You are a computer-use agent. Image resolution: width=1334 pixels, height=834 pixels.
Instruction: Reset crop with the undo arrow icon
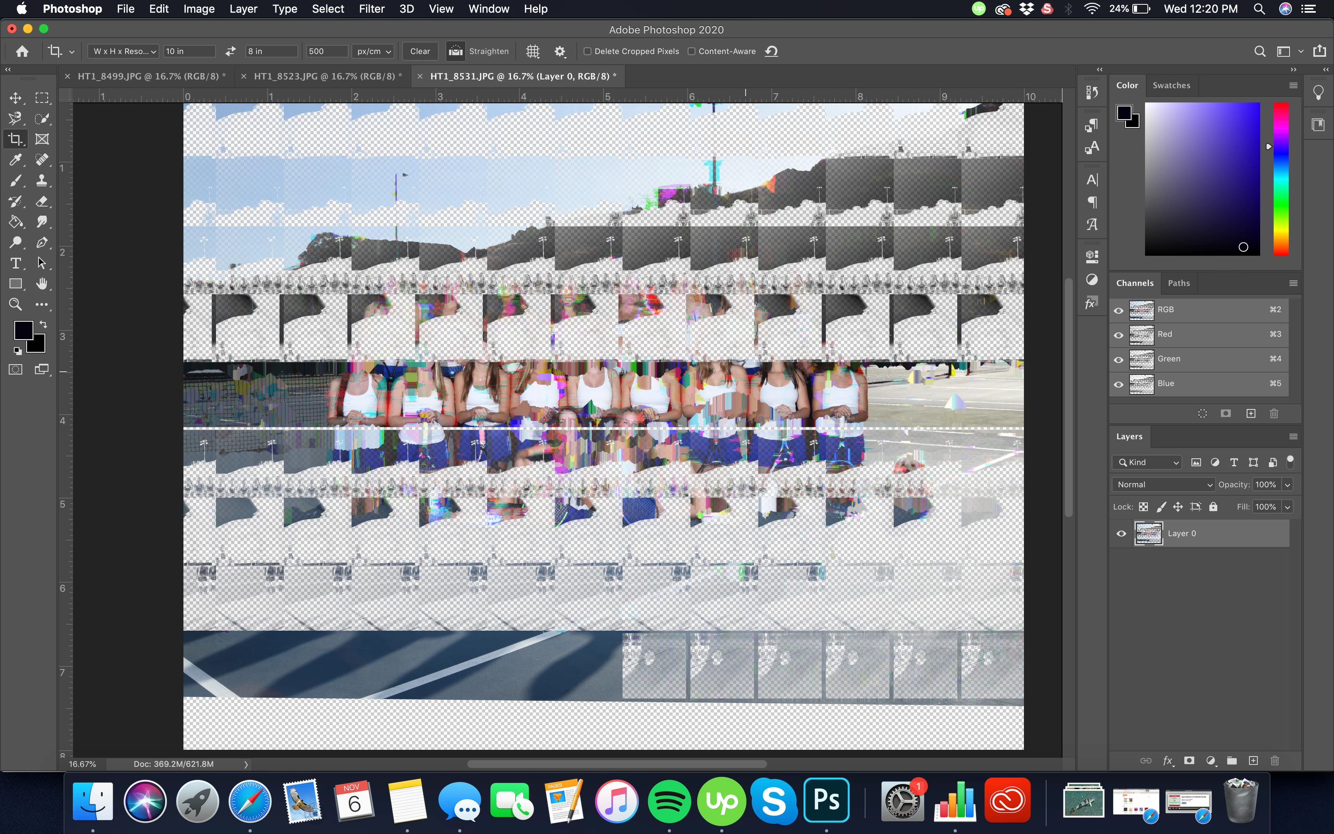771,51
